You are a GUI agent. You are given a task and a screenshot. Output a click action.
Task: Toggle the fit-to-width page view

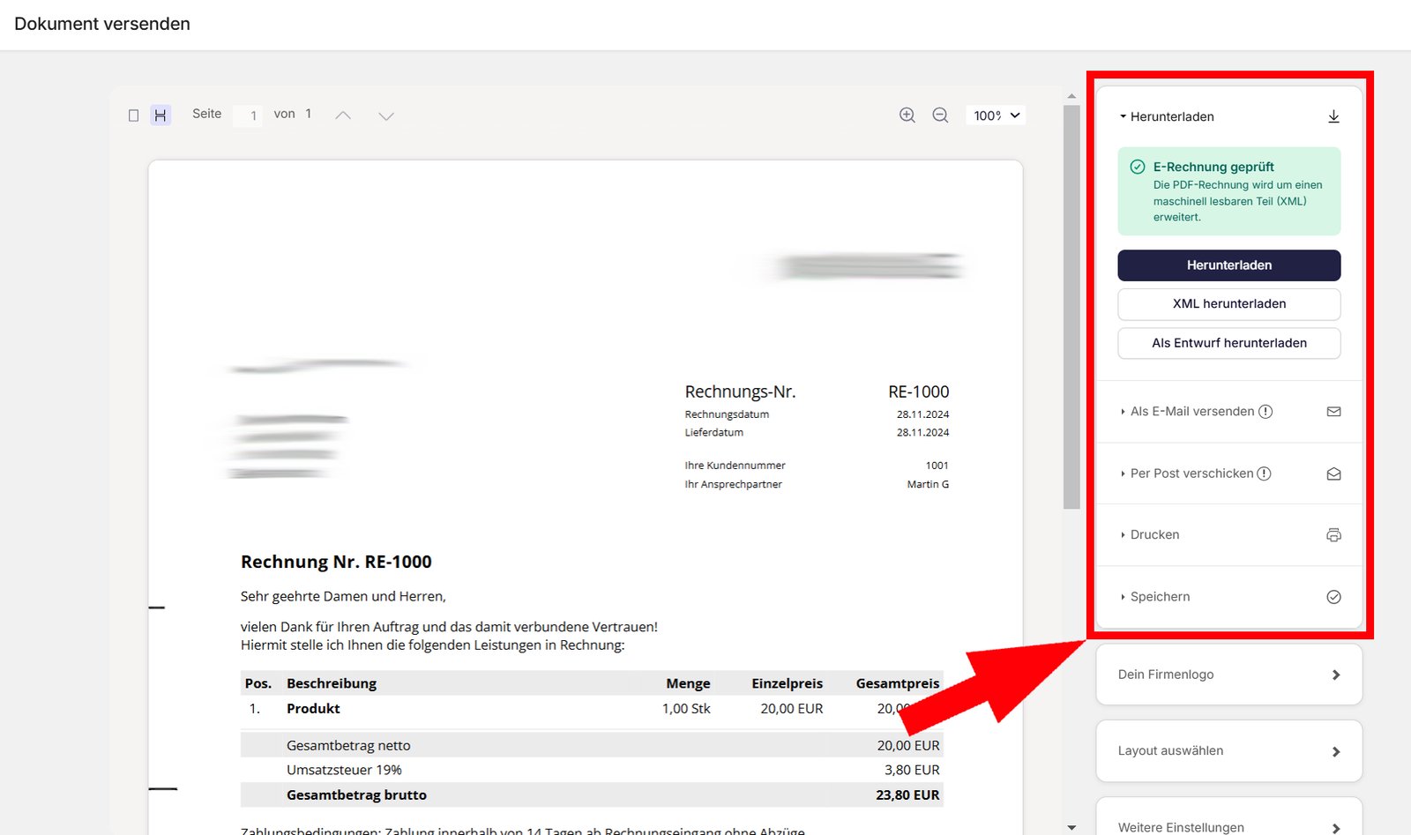[x=161, y=115]
